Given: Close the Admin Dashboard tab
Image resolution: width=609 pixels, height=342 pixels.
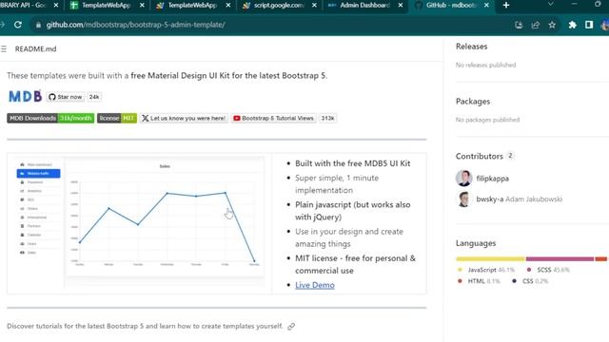Looking at the screenshot, I should click(401, 5).
